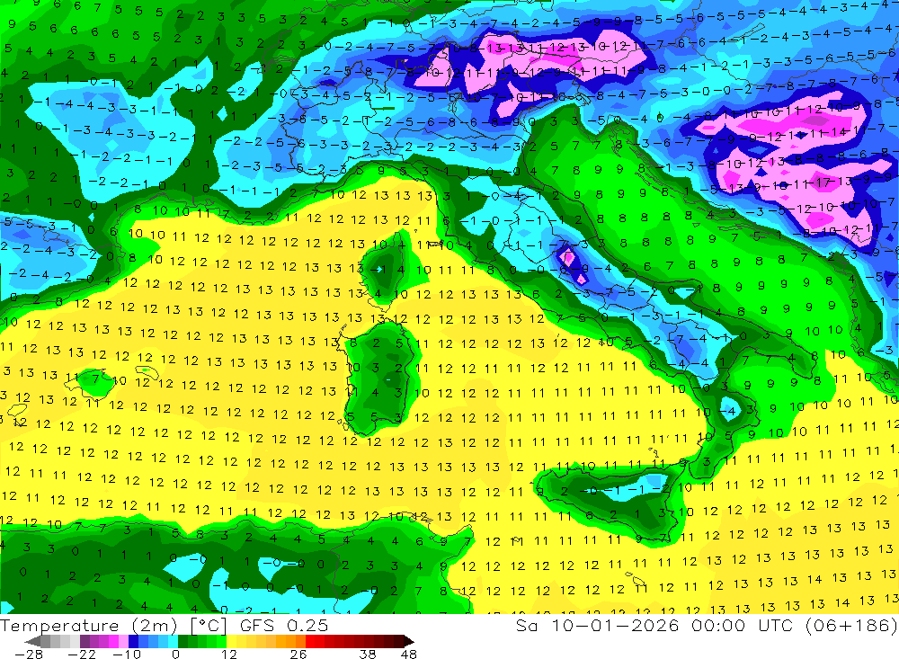Screen dimensions: 899x659
Task: Click the '17' value in the pink area
Action: coord(823,183)
